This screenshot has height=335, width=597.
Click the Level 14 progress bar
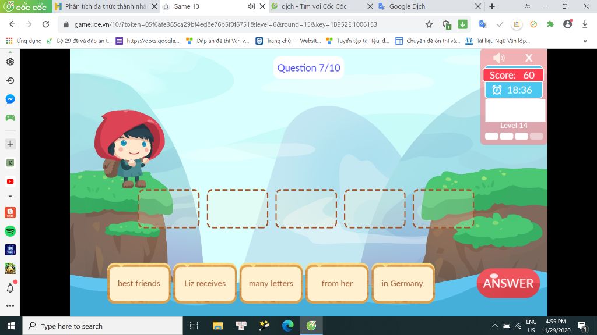(514, 136)
